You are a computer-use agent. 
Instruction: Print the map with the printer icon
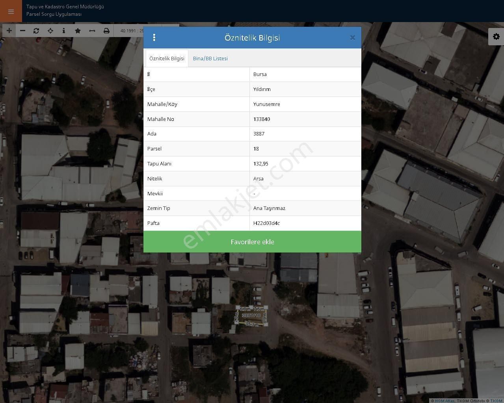106,31
